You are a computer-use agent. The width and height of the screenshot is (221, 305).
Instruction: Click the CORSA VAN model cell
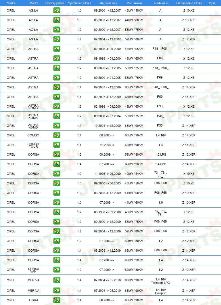pos(33,270)
